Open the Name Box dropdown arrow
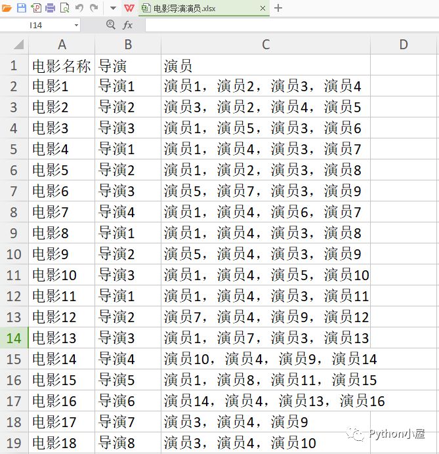The height and width of the screenshot is (454, 439). pos(76,26)
